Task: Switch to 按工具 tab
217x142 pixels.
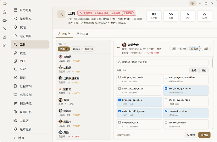Action: [82, 34]
